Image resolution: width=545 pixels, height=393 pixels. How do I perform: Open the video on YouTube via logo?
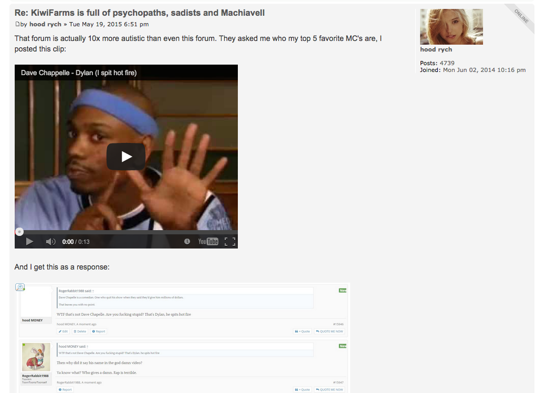(x=208, y=241)
